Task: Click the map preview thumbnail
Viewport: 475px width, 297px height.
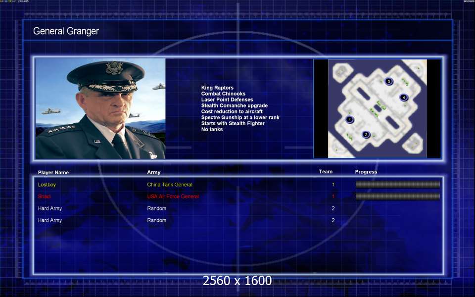Action: (377, 108)
